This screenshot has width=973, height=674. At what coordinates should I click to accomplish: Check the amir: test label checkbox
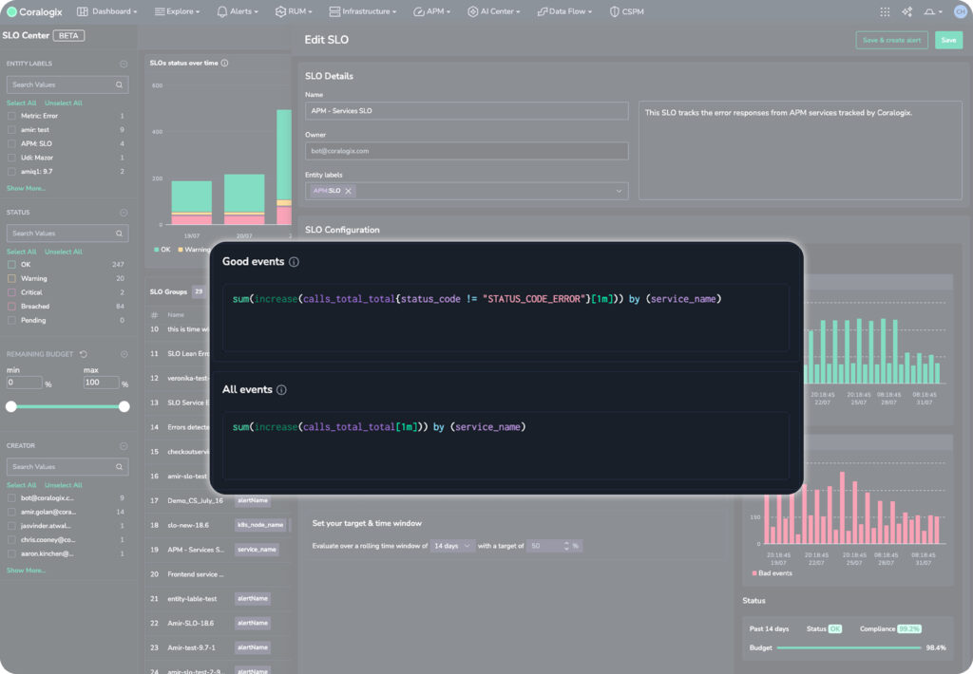coord(11,130)
